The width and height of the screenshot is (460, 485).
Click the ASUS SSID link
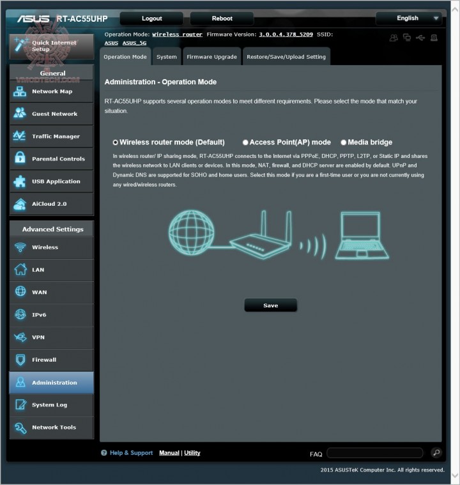[111, 43]
